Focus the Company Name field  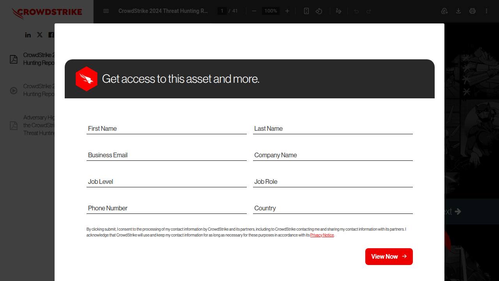[333, 155]
